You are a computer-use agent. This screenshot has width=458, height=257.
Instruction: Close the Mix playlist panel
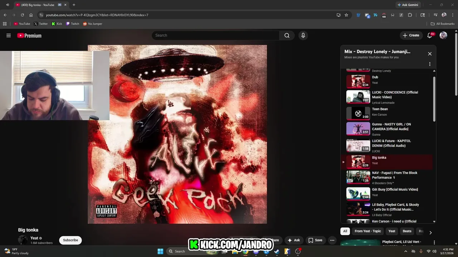pyautogui.click(x=430, y=54)
